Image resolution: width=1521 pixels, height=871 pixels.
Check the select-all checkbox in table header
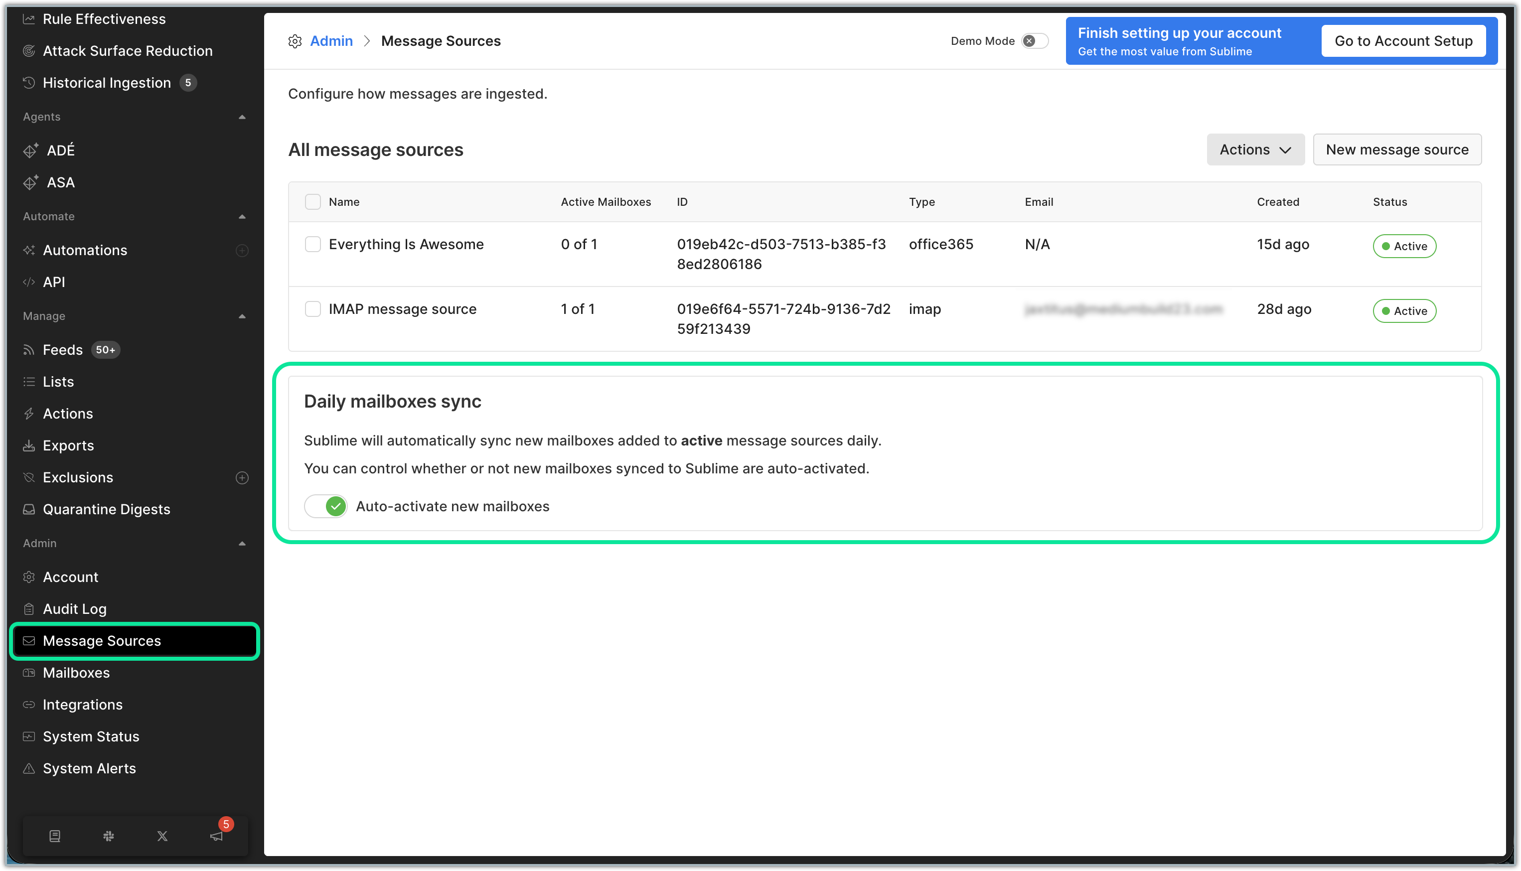313,202
